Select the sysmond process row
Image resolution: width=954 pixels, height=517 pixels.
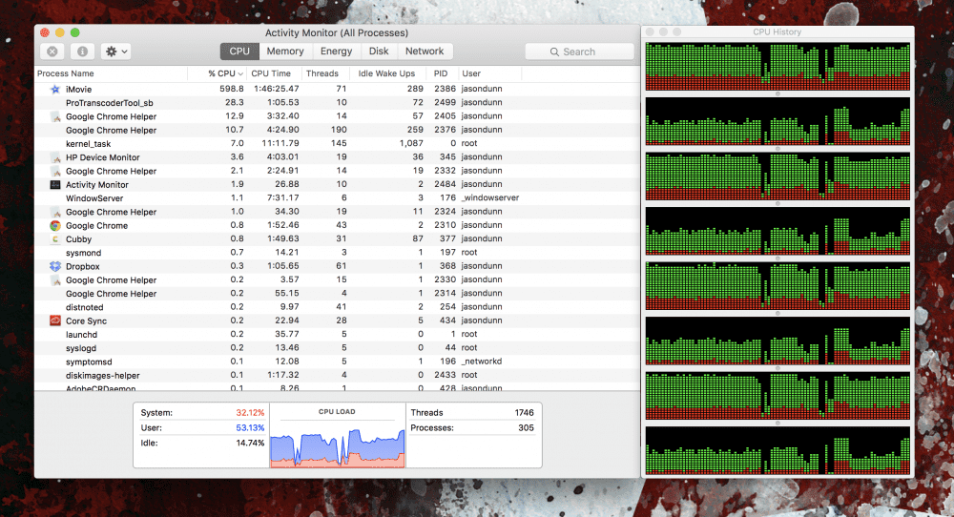click(337, 253)
